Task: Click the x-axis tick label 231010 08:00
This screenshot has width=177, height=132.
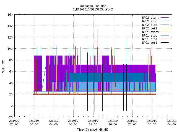Action: pos(73,123)
